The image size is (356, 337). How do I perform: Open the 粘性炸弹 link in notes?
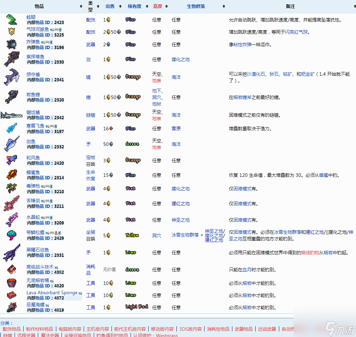click(x=242, y=44)
